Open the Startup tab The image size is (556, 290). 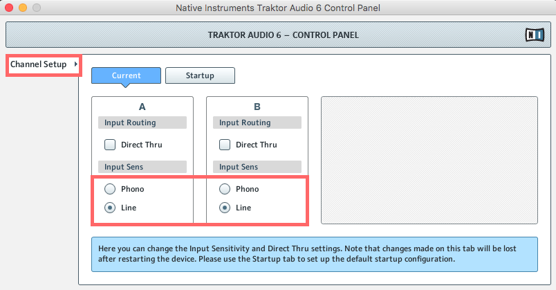200,75
